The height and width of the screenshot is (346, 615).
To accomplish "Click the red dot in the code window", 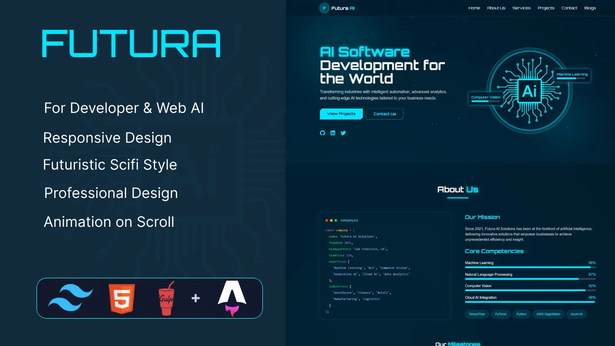I will pyautogui.click(x=326, y=220).
